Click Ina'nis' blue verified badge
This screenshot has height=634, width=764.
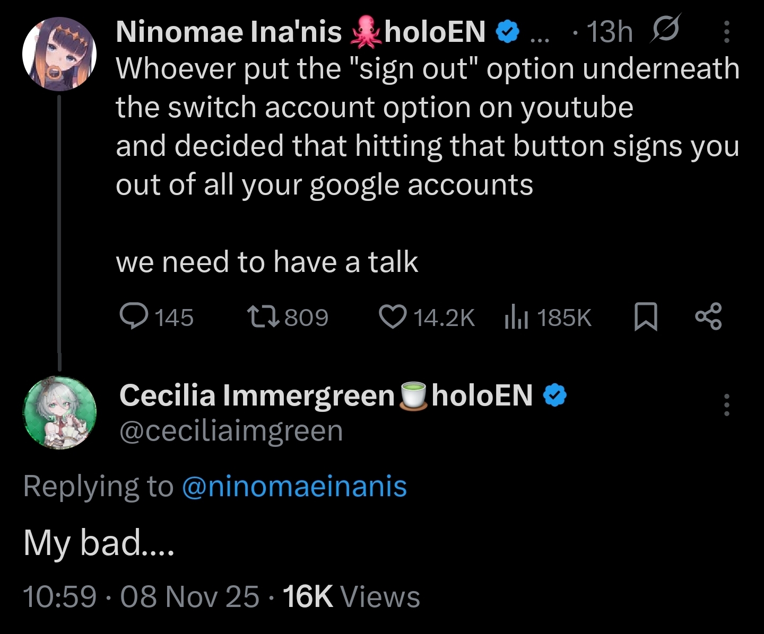[x=507, y=32]
